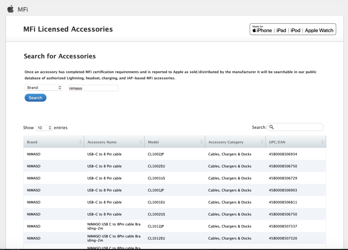The image size is (348, 250).
Task: Click the NIMASO brand cell for CL1001JP
Action: pos(34,190)
